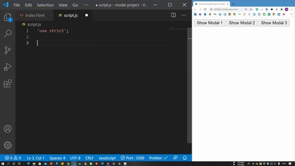Screen dimensions: 295x166
Task: Click the Show Modal 3 button
Action: pyautogui.click(x=274, y=23)
